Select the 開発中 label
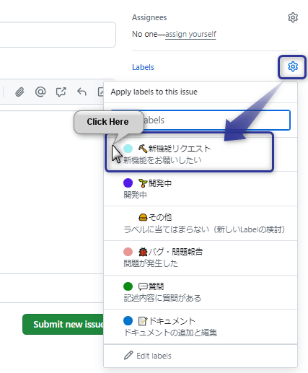 [201, 189]
